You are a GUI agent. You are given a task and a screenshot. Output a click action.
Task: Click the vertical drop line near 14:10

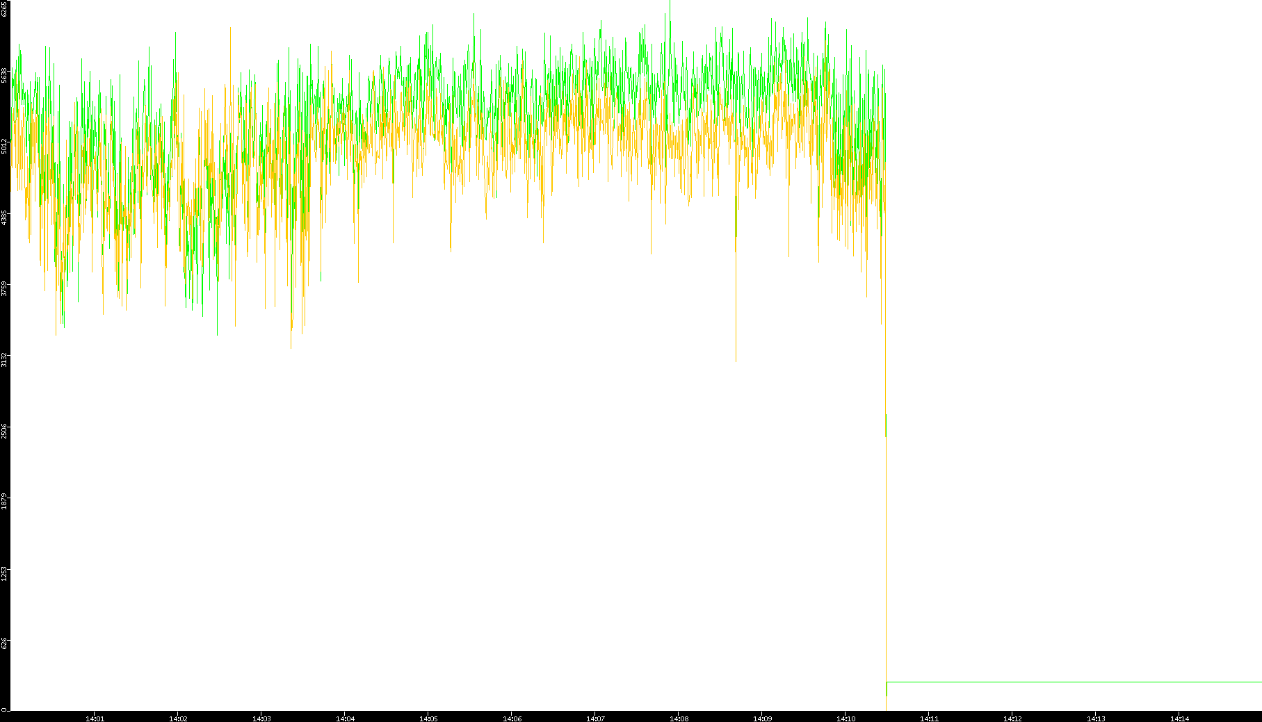[x=886, y=556]
